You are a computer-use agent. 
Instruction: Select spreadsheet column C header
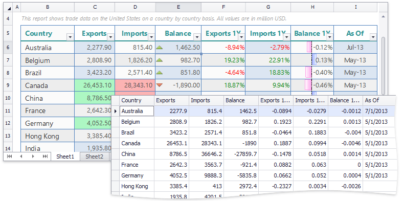click(95, 7)
